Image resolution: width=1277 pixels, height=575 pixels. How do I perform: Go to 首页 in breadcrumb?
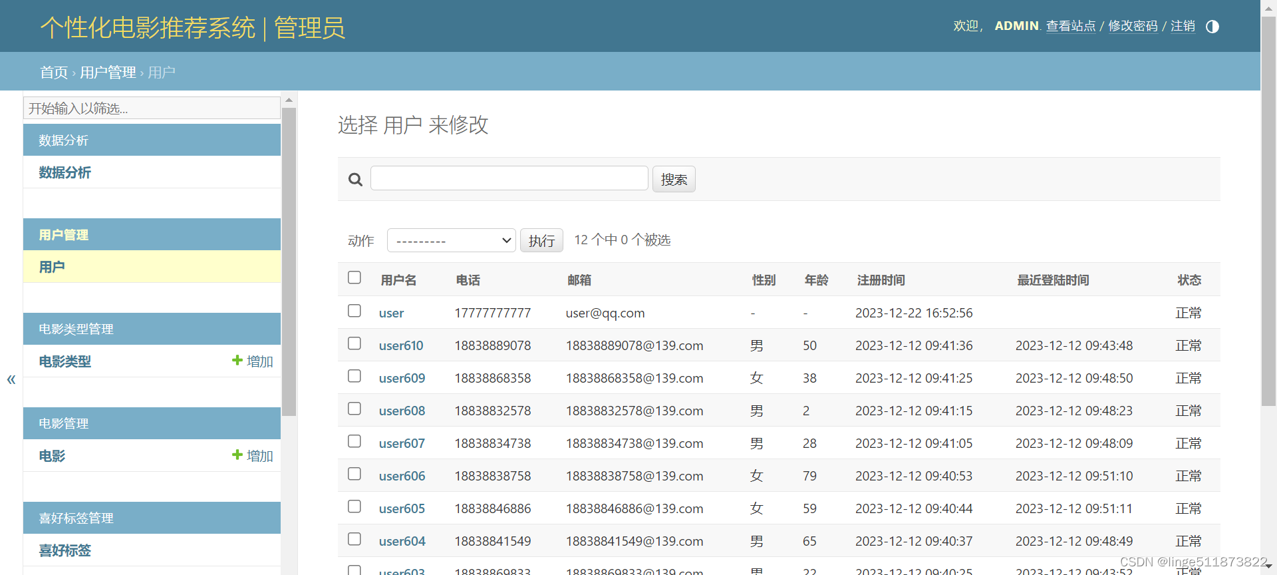[54, 72]
